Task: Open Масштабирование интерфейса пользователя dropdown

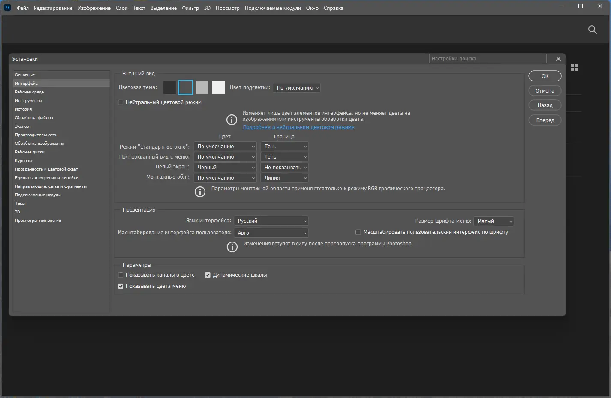Action: 271,233
